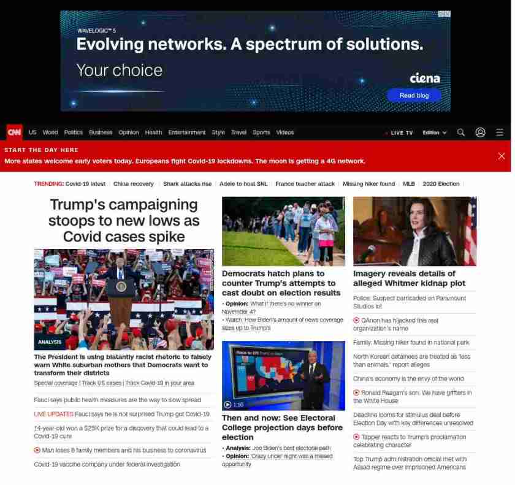Expand the Edition dropdown

click(434, 132)
